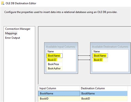
Task: Select the BookID mapping connector line
Action: 84,60
